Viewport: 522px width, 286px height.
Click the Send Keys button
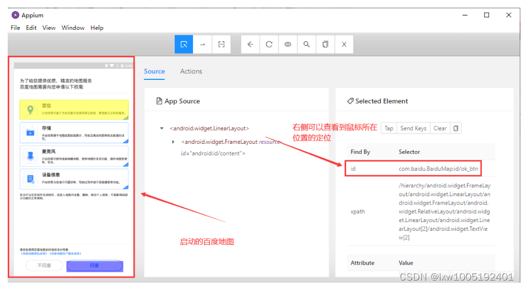tap(413, 128)
